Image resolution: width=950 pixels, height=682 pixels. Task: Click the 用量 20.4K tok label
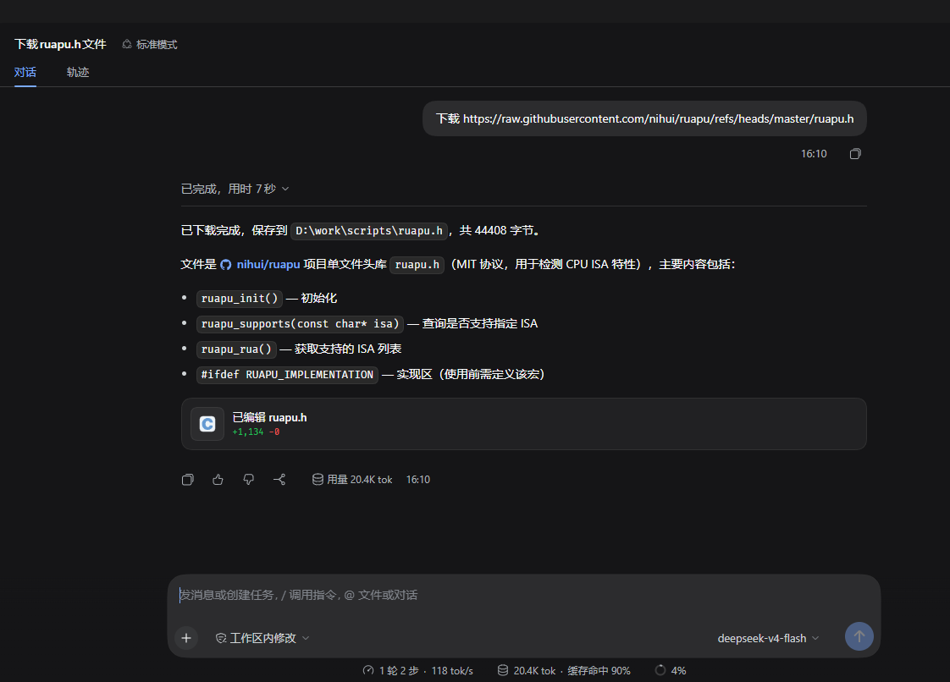pos(360,480)
